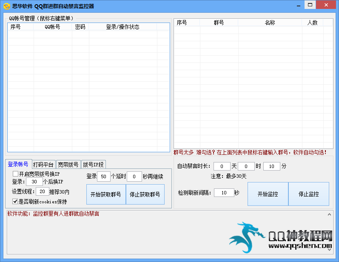Click log scrollbar up arrow
The height and width of the screenshot is (262, 339).
(x=329, y=214)
